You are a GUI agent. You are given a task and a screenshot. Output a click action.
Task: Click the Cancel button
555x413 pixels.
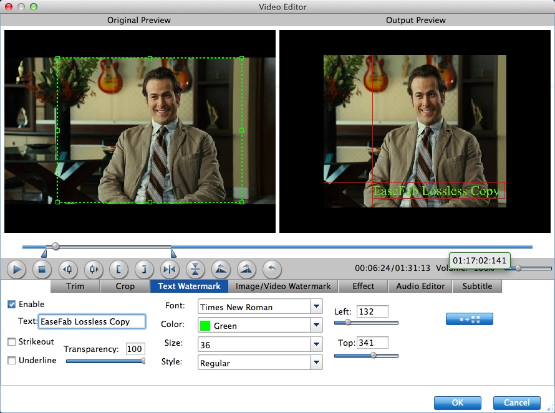pos(516,402)
